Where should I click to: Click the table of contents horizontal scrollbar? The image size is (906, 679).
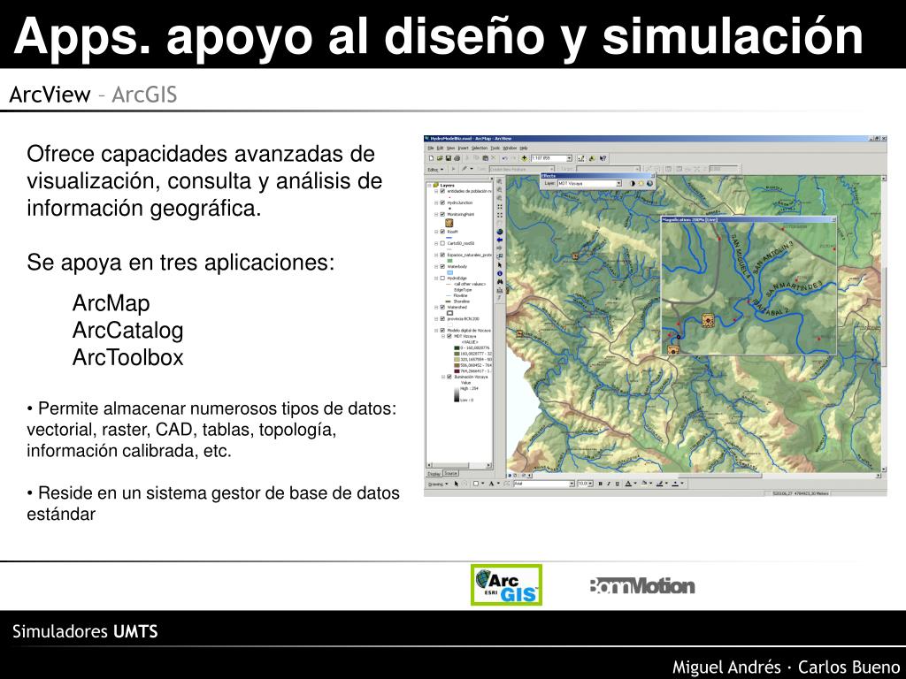(459, 465)
